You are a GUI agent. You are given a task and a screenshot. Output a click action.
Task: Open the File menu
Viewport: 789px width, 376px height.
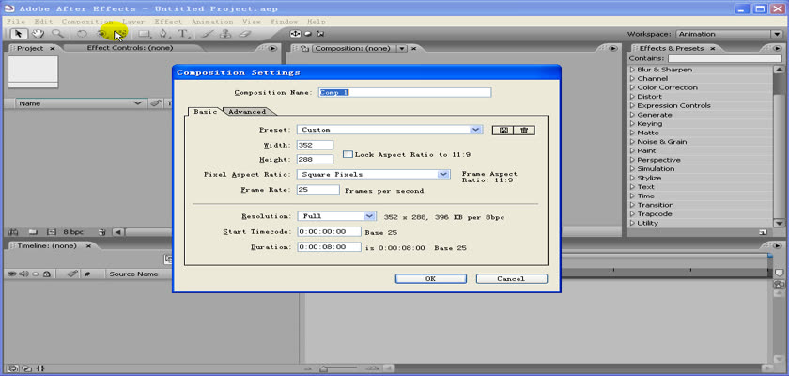[x=16, y=22]
